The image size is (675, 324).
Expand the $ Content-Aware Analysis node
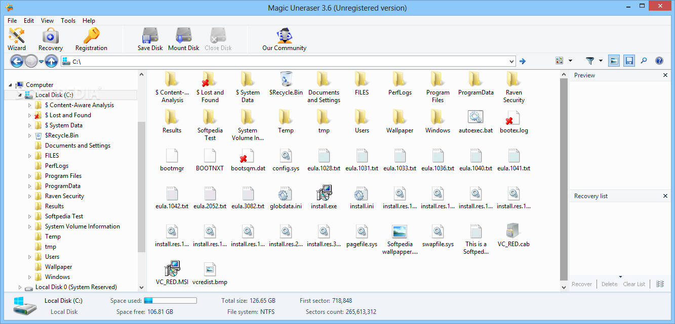point(30,105)
